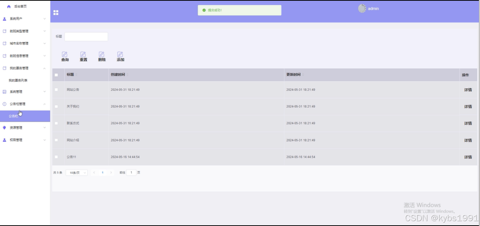Focus the 标题 search input field

pyautogui.click(x=86, y=37)
